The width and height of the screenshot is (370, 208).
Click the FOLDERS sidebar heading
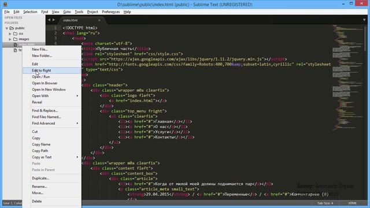click(x=12, y=23)
